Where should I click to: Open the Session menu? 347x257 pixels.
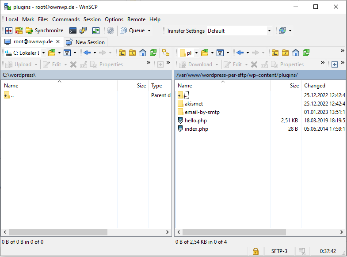[92, 19]
